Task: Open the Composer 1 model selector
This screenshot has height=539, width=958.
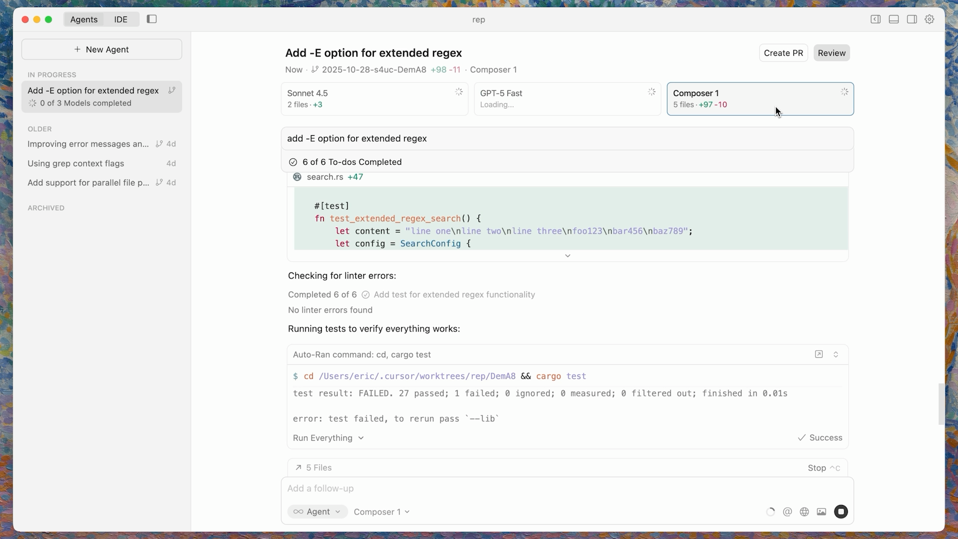Action: click(382, 512)
